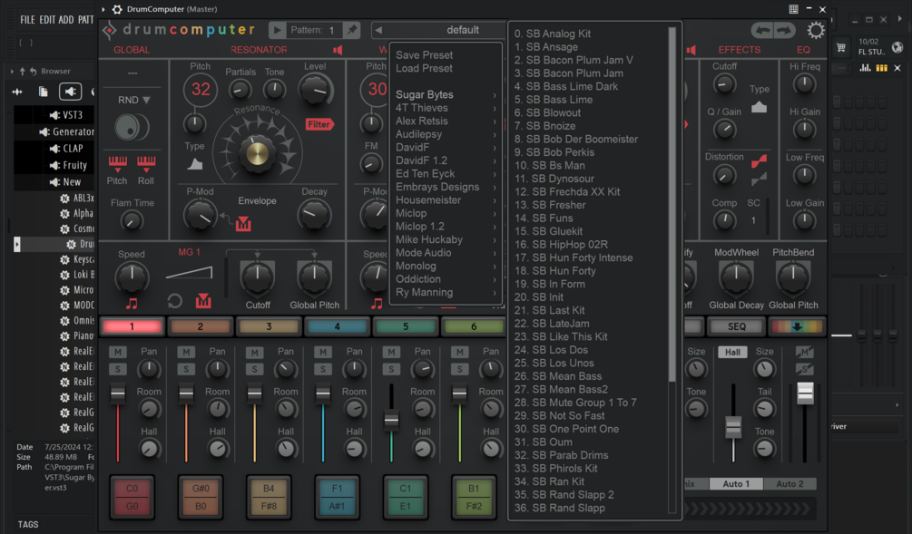
Task: Select drum channel 1 button
Action: click(x=132, y=326)
